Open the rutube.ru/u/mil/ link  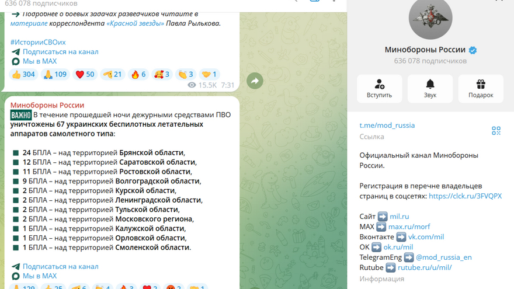[425, 267]
